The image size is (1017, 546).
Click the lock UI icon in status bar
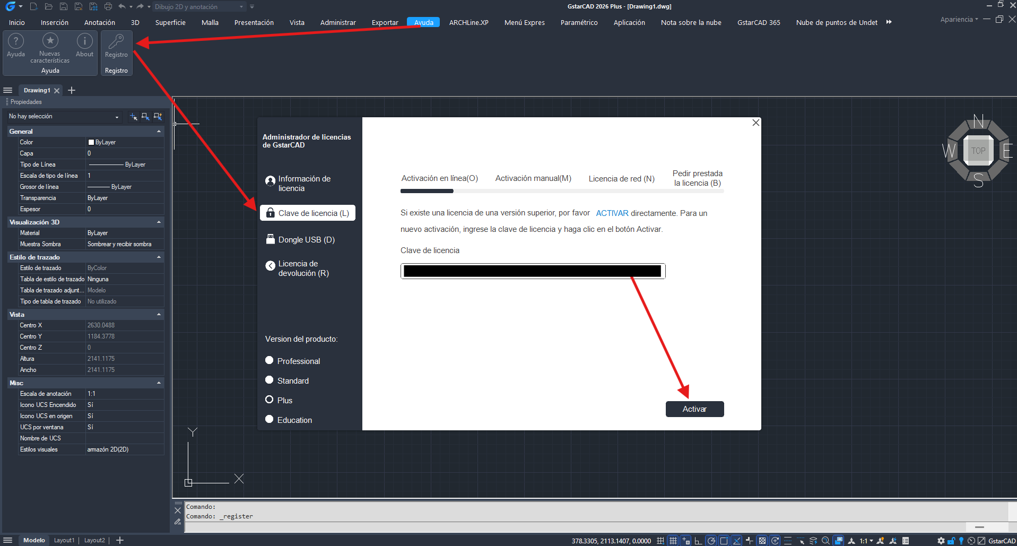951,541
